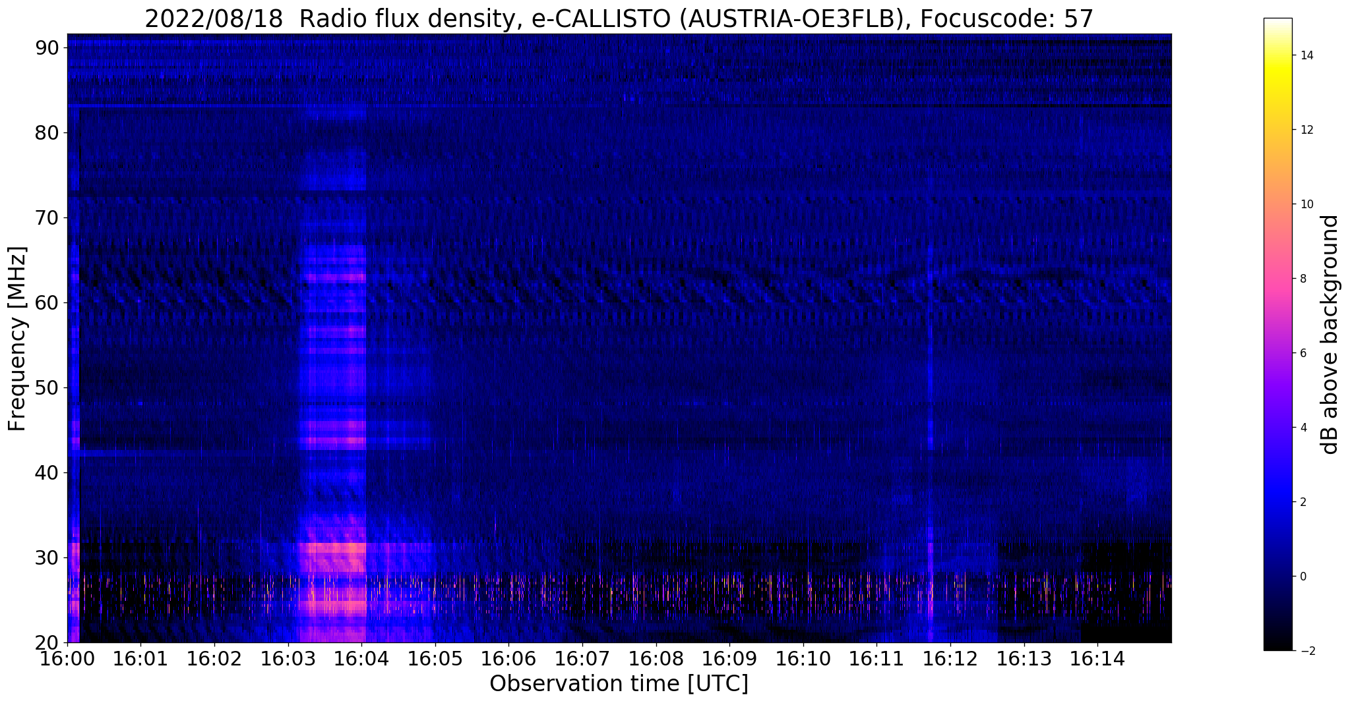Click the plot title mentioning e-CALLISTO AUSTRIA-OE3FLB
Screen dimensions: 1350x703
click(619, 18)
